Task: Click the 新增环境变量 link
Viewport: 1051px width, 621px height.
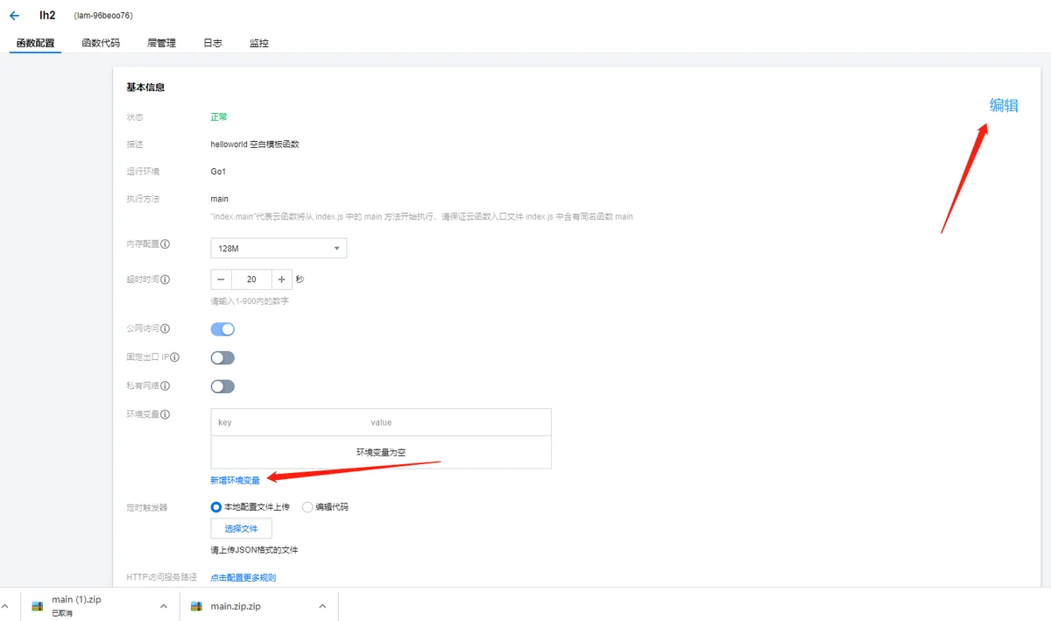Action: coord(235,480)
